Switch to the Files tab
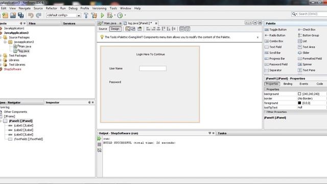 pyautogui.click(x=32, y=24)
